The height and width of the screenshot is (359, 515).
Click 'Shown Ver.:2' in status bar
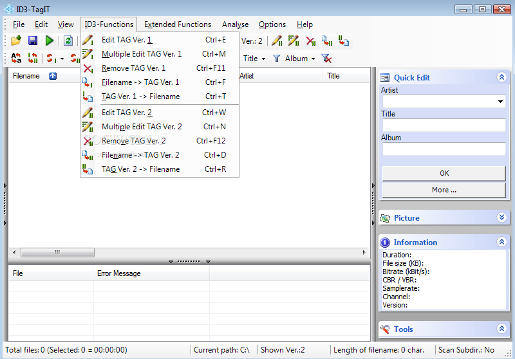(x=283, y=350)
